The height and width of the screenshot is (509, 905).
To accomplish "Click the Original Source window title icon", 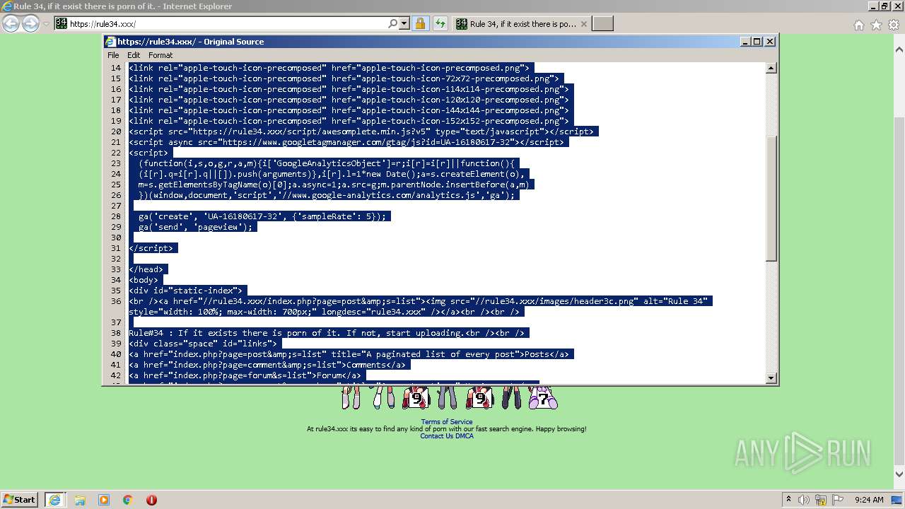I will (110, 42).
